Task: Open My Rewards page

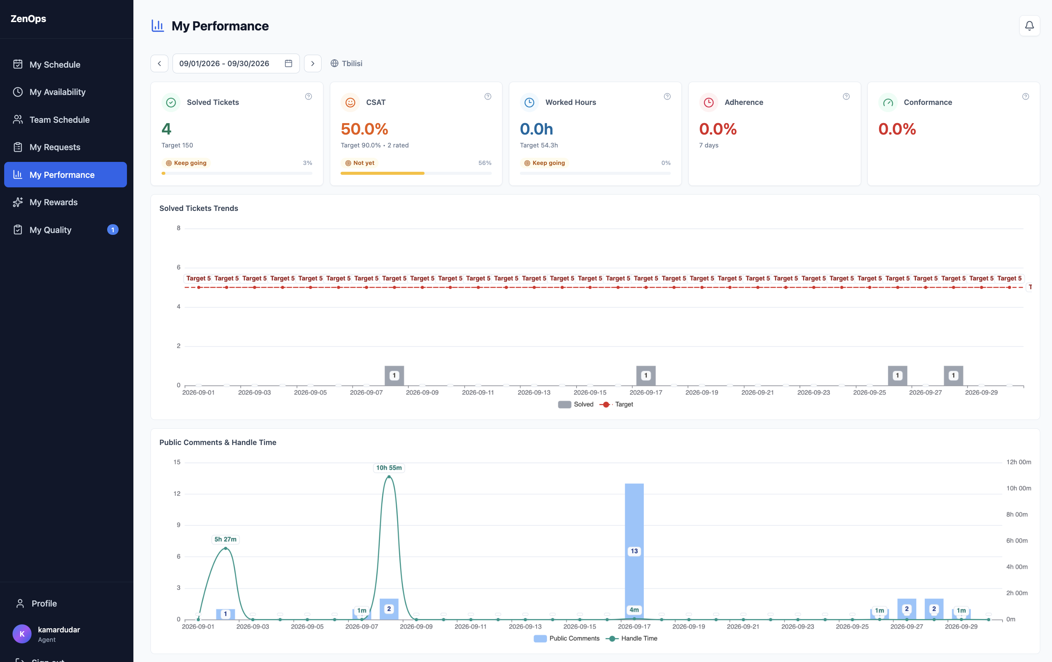Action: (65, 202)
